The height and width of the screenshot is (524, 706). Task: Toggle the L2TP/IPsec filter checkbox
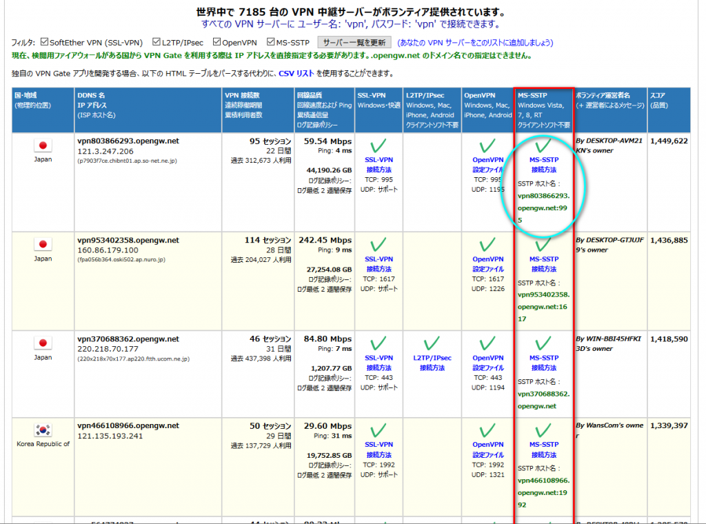[157, 43]
